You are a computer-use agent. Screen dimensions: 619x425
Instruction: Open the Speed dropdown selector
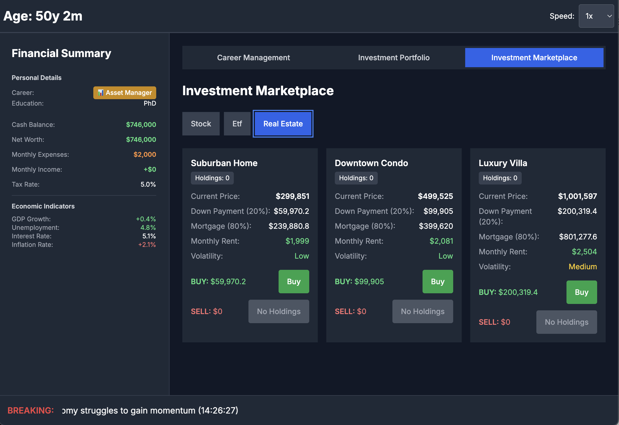coord(596,16)
